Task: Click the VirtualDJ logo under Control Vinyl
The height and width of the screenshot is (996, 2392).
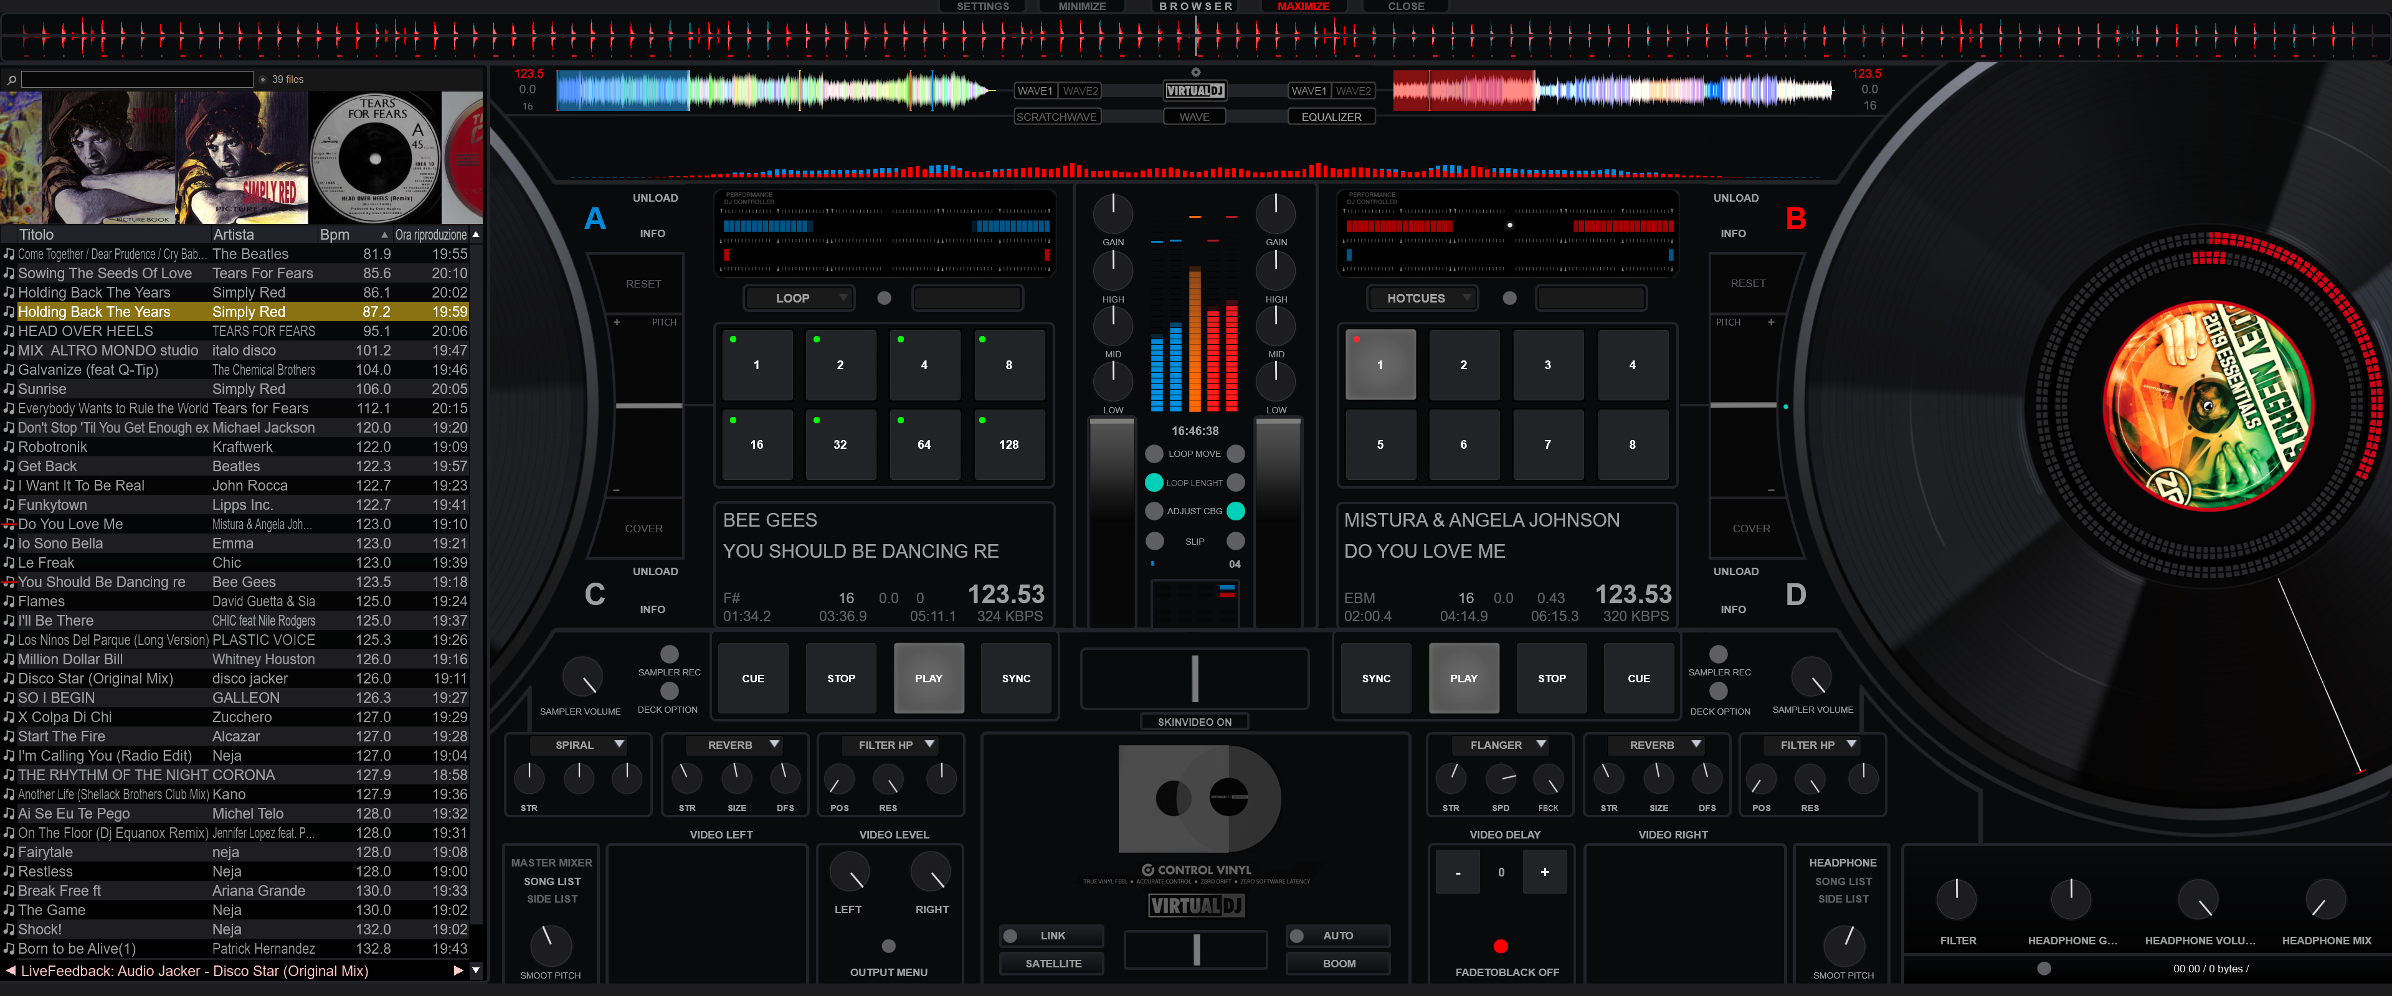Action: pos(1196,905)
